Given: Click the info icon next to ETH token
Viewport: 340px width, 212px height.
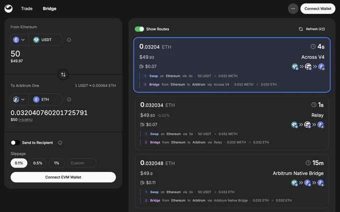Looking at the screenshot, I should pos(69,99).
